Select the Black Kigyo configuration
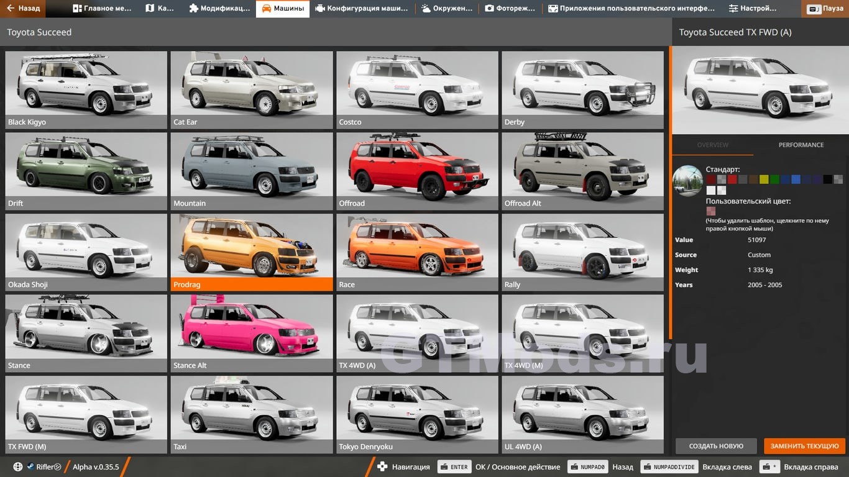849x477 pixels. tap(86, 89)
